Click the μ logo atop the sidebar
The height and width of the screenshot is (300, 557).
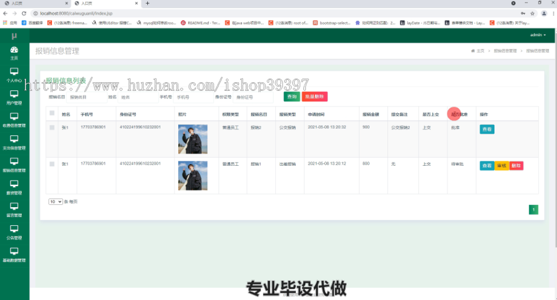pyautogui.click(x=14, y=36)
